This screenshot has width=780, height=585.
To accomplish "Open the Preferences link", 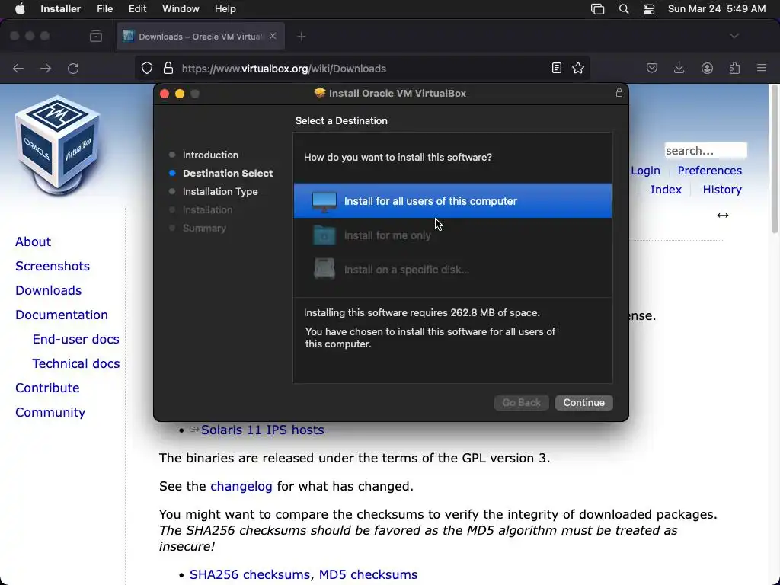I will click(x=709, y=171).
